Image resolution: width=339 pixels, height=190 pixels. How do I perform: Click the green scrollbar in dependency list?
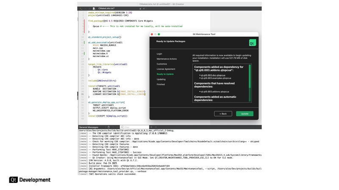point(250,76)
